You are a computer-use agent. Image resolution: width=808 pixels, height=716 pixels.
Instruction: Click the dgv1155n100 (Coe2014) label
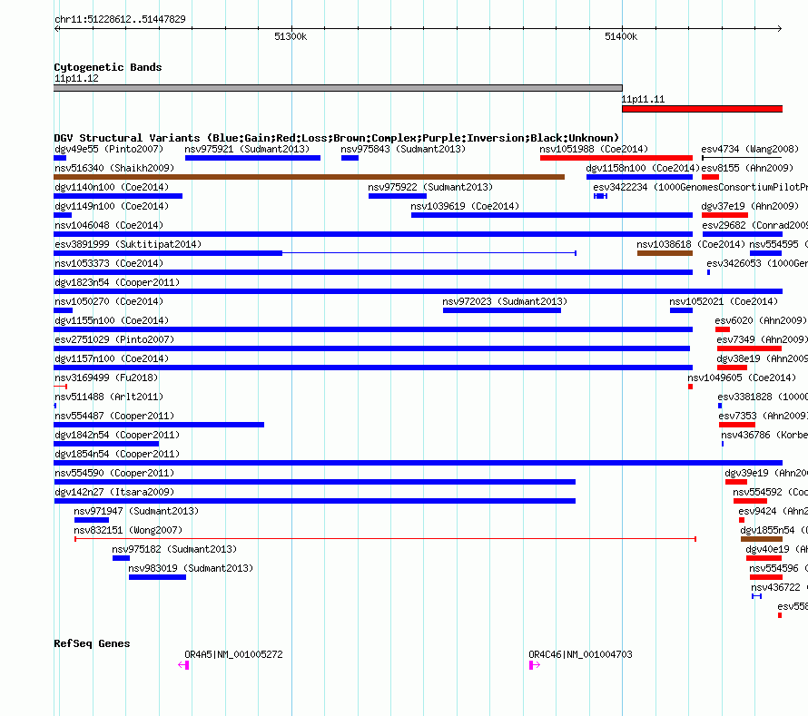pos(112,320)
